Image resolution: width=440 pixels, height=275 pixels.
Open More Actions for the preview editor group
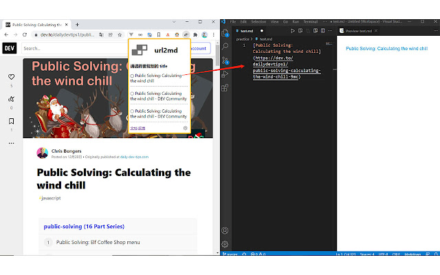(x=435, y=31)
